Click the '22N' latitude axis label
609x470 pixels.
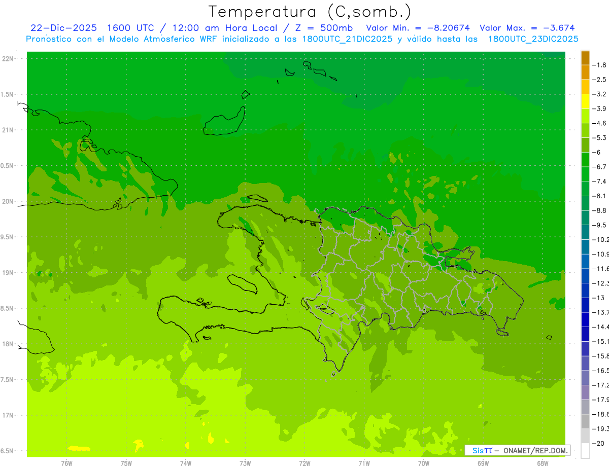coord(7,59)
